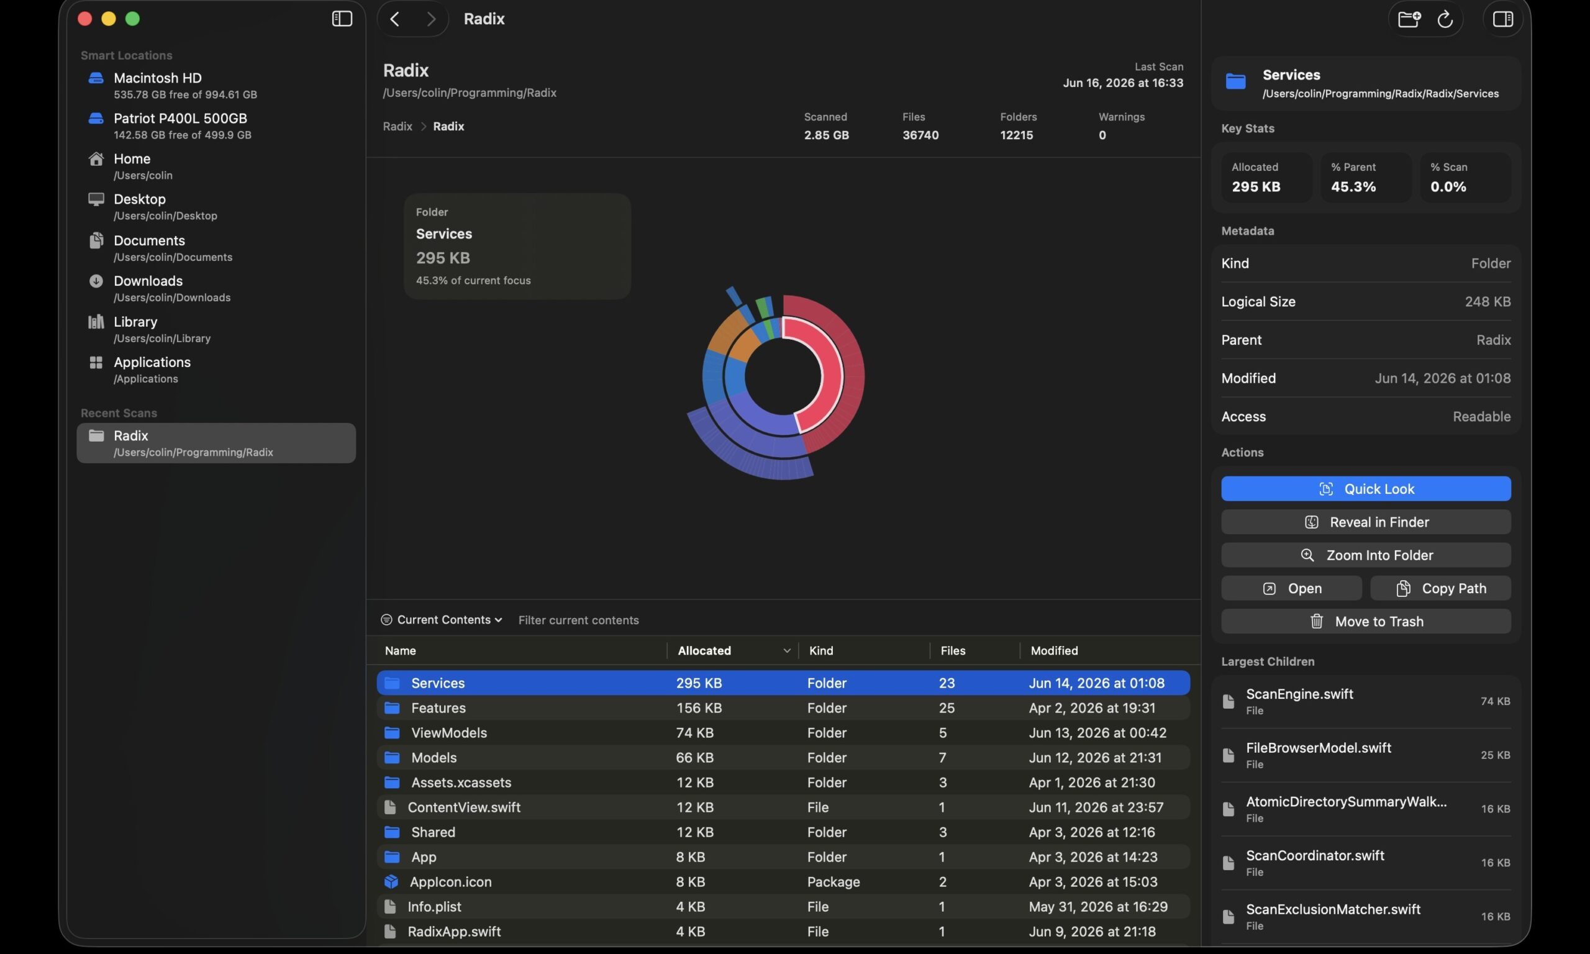Click the % Parent 45.3% stat card
The image size is (1590, 954).
point(1366,178)
